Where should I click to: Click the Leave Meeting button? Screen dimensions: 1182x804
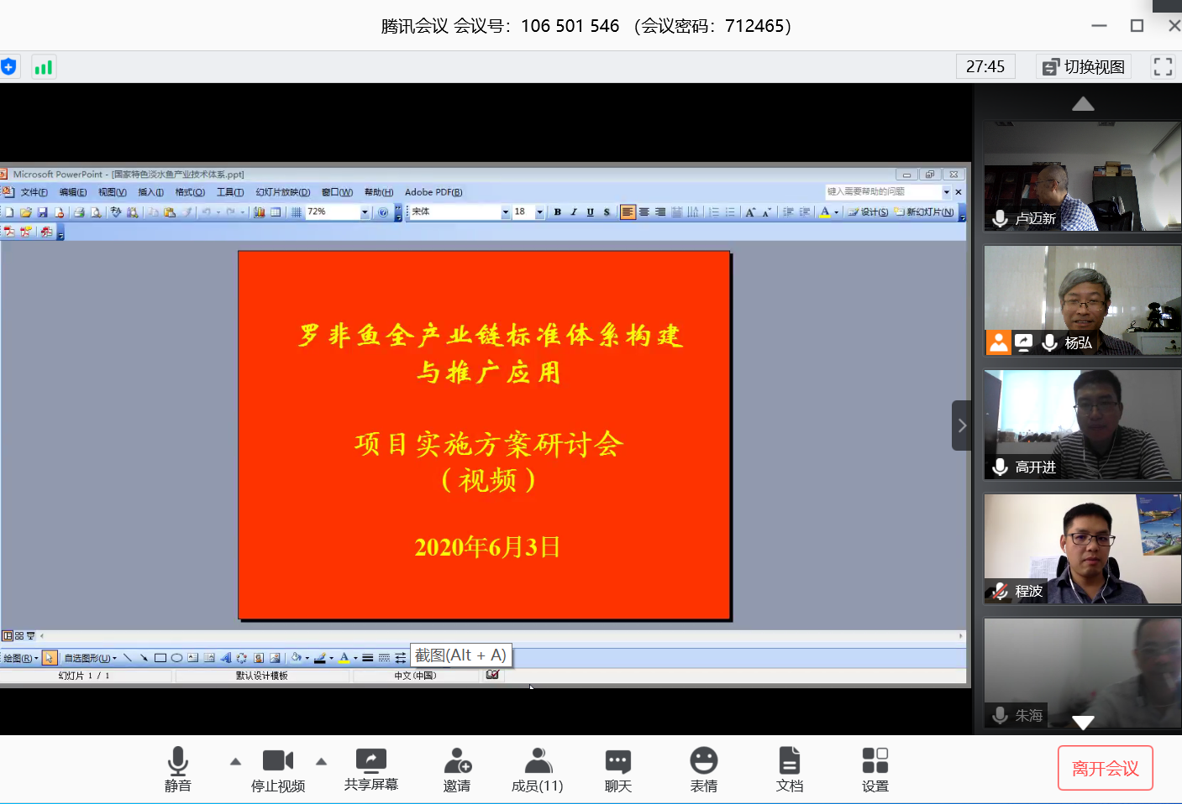point(1105,768)
